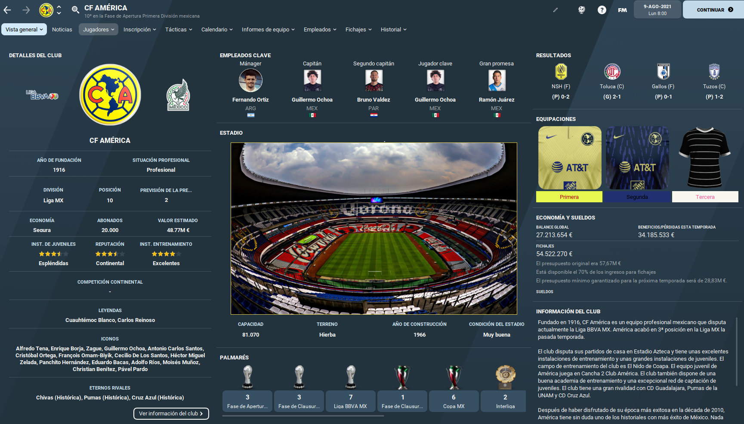
Task: Open the football-head scouting icon
Action: tap(581, 10)
